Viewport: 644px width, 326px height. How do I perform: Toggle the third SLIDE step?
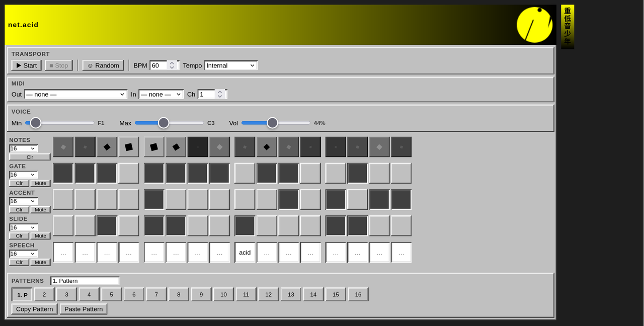coord(107,226)
